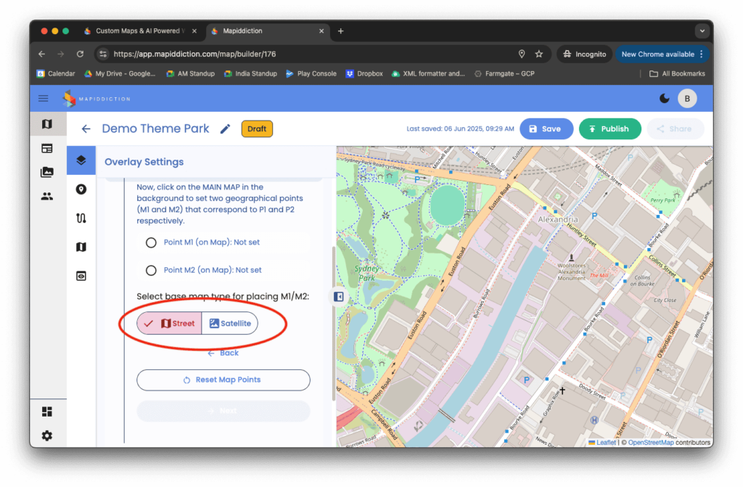Select the Point M1 (on Map) radio button
The image size is (743, 487).
(x=151, y=242)
